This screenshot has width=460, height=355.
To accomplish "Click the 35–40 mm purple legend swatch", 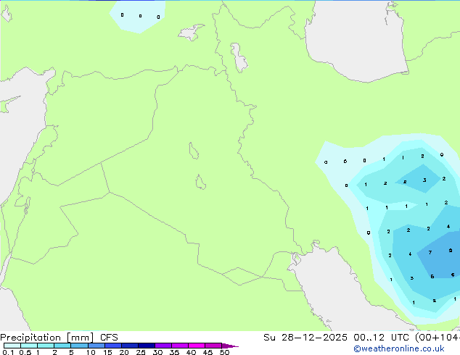I will pos(180,346).
